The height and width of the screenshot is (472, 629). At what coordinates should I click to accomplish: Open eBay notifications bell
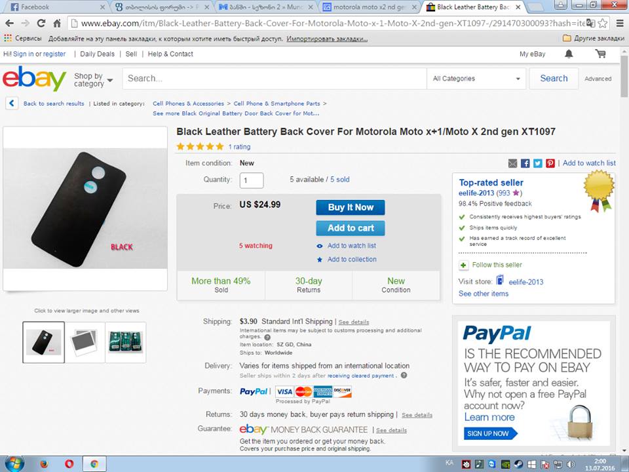(x=569, y=54)
